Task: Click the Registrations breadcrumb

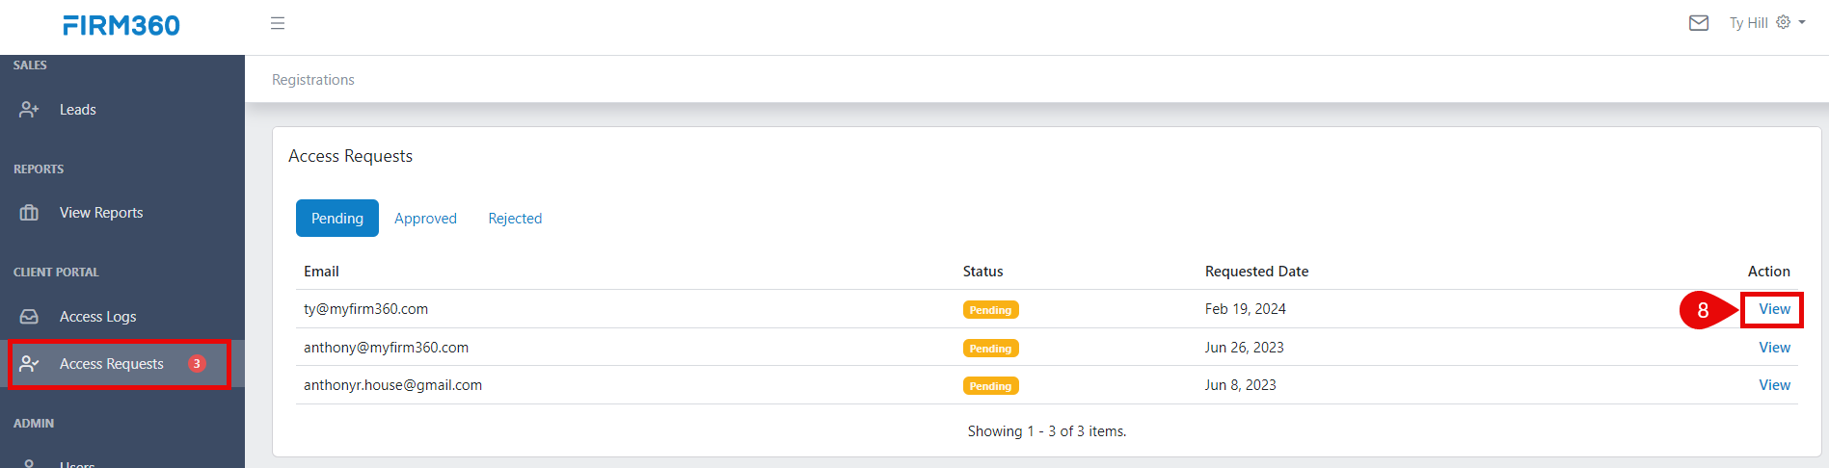Action: [313, 80]
